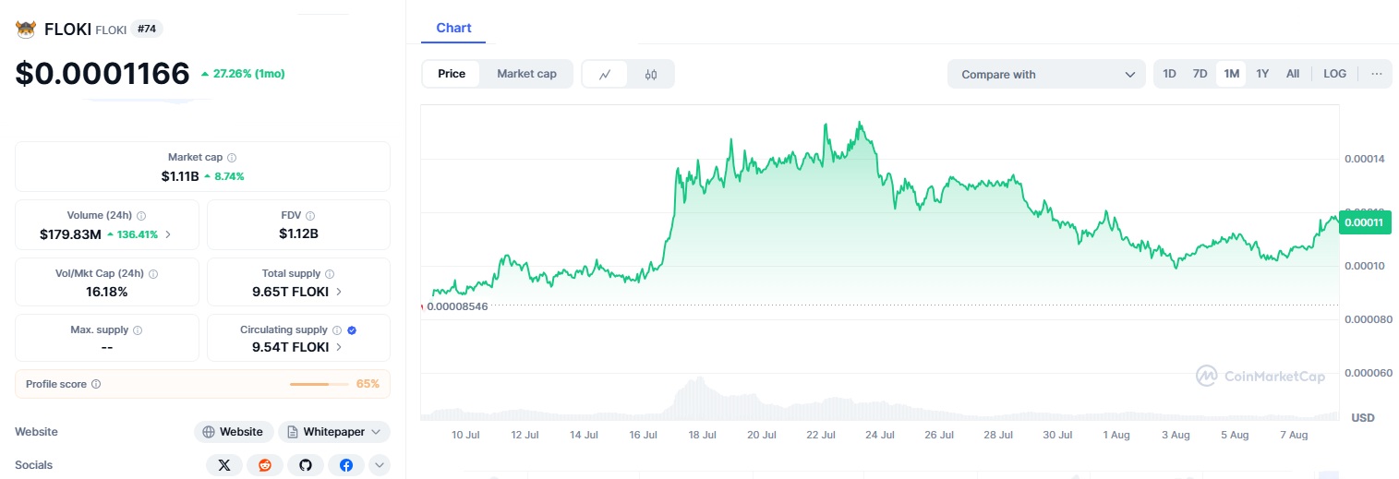The height and width of the screenshot is (479, 1399).
Task: Click the Market cap info icon
Action: 232,158
